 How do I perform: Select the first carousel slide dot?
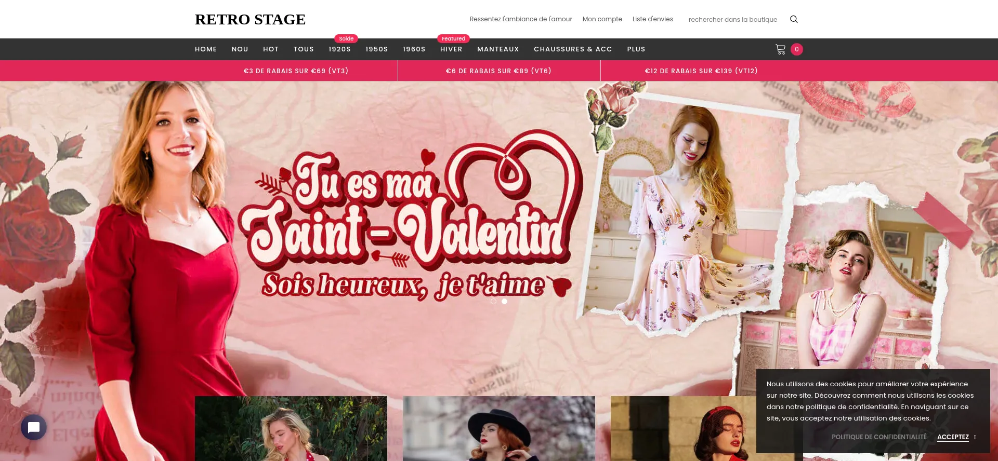click(493, 301)
